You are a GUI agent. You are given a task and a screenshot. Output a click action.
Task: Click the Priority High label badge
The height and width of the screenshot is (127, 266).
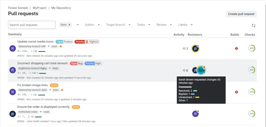93,63
